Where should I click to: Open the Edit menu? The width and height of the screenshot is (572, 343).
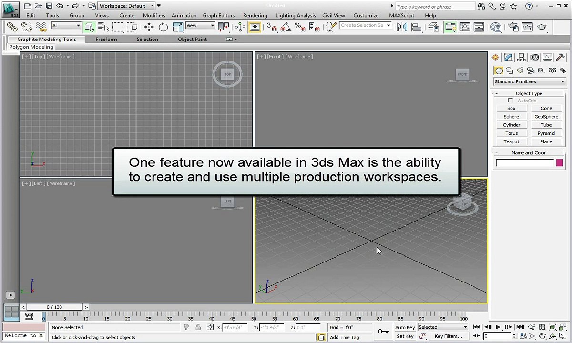[31, 15]
